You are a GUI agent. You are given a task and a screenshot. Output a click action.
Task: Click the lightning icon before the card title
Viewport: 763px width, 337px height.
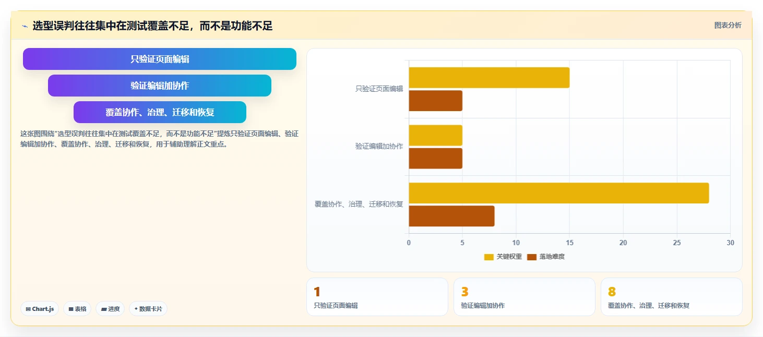point(25,26)
